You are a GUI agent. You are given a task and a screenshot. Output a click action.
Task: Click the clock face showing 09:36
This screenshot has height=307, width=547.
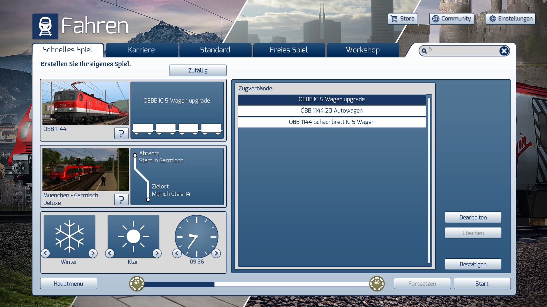[x=196, y=236]
